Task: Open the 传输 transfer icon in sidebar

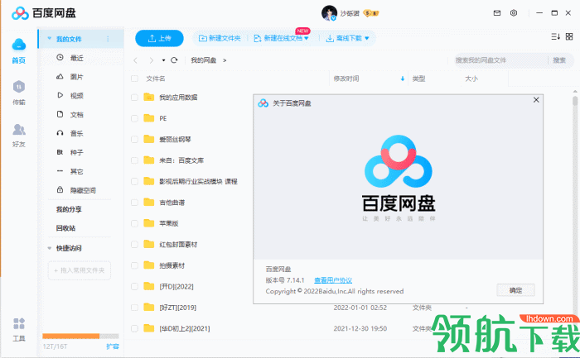Action: (19, 87)
